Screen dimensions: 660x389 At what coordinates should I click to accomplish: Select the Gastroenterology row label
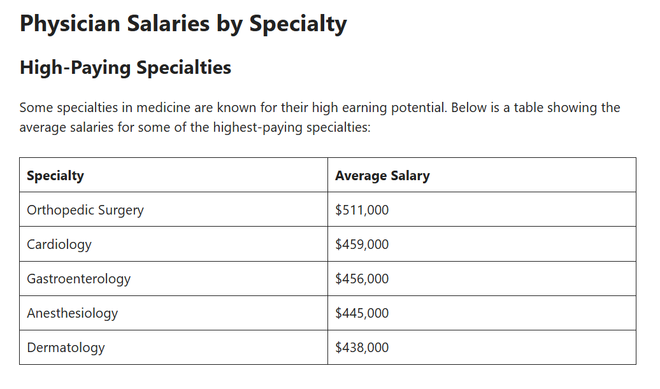(x=79, y=279)
